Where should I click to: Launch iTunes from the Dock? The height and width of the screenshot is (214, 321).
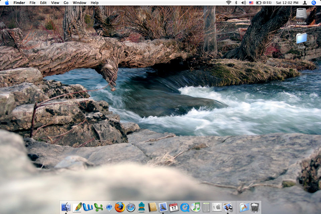coord(195,207)
